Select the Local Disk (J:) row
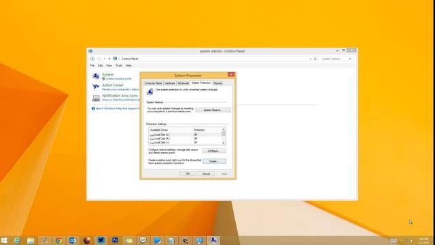The image size is (435, 245). pos(186,135)
